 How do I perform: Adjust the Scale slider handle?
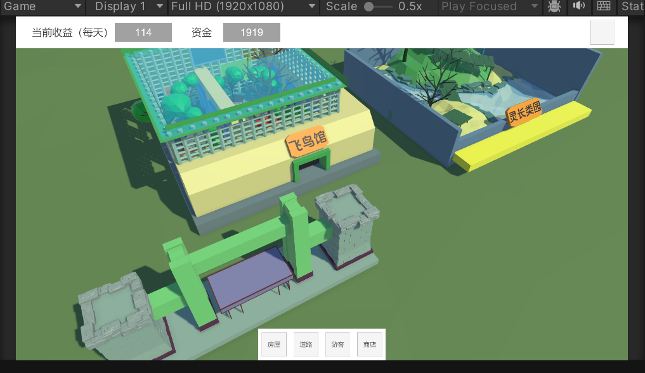tap(369, 6)
